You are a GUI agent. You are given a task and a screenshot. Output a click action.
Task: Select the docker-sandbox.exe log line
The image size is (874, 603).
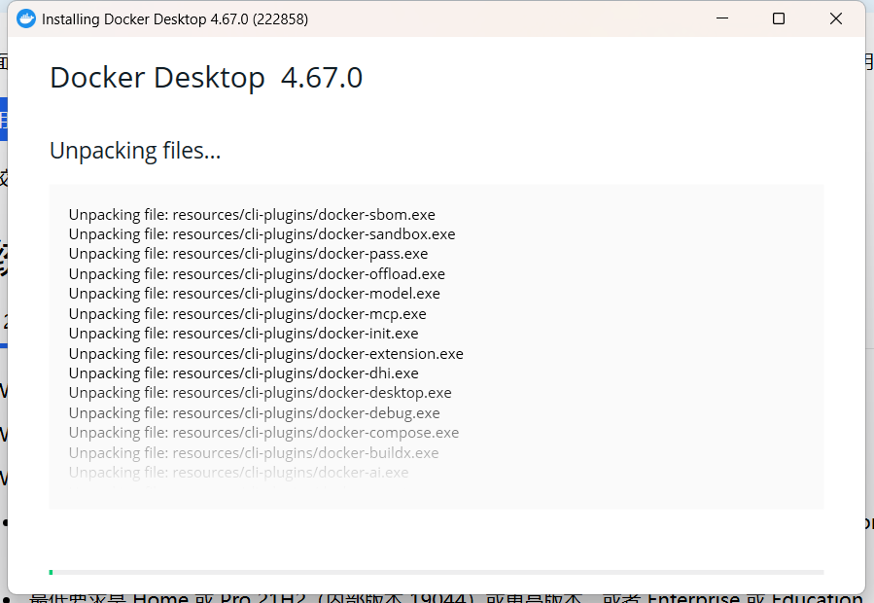tap(262, 234)
